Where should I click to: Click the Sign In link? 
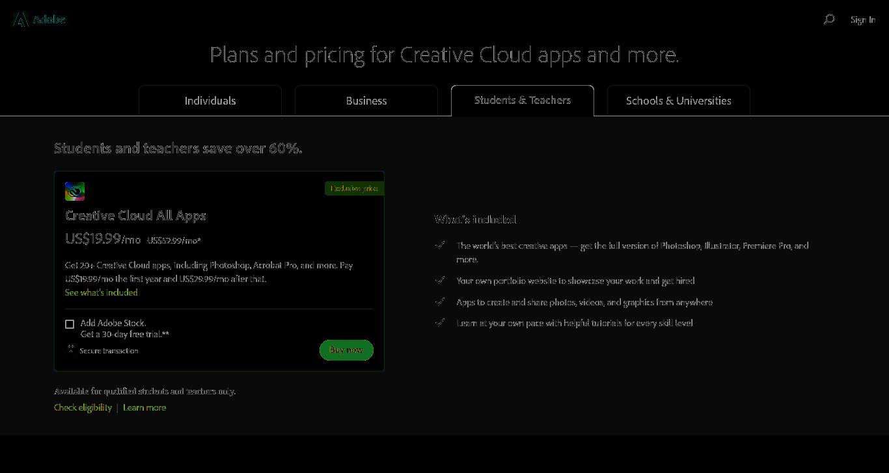point(863,19)
